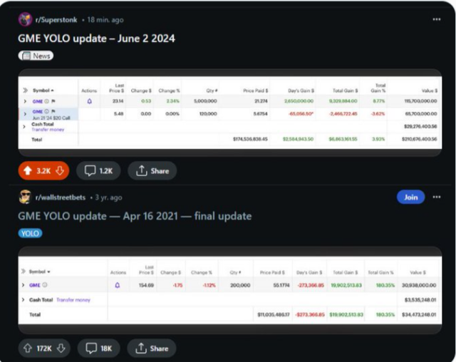This screenshot has height=362, width=456.
Task: Join the wallstreetbets community
Action: coord(410,197)
